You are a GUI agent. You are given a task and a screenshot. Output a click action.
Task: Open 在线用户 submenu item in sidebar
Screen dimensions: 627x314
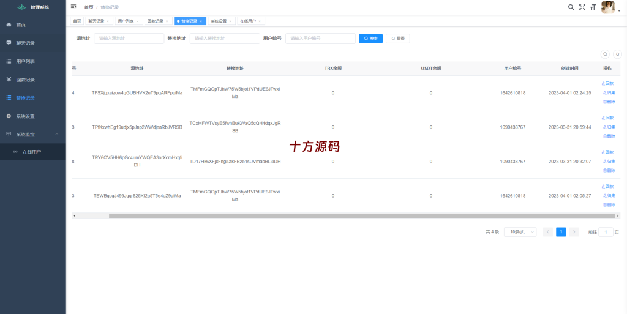tap(33, 152)
